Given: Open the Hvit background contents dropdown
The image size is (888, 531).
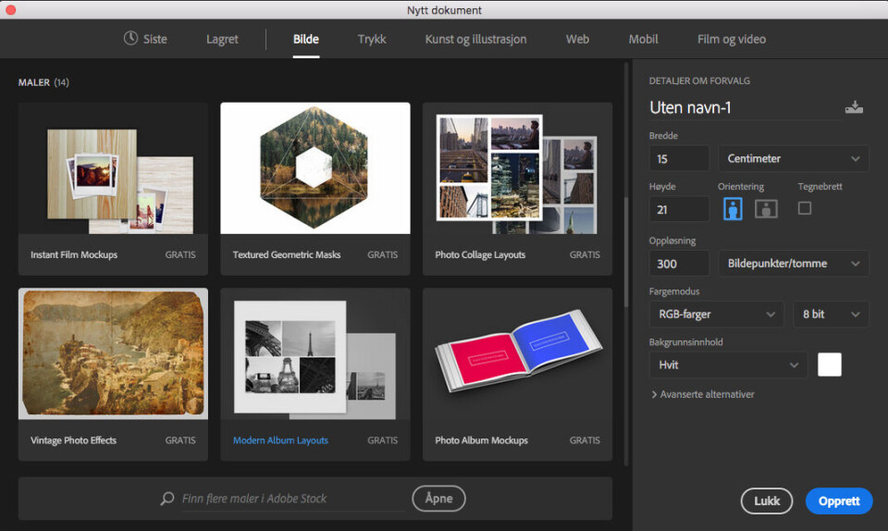Looking at the screenshot, I should click(728, 365).
